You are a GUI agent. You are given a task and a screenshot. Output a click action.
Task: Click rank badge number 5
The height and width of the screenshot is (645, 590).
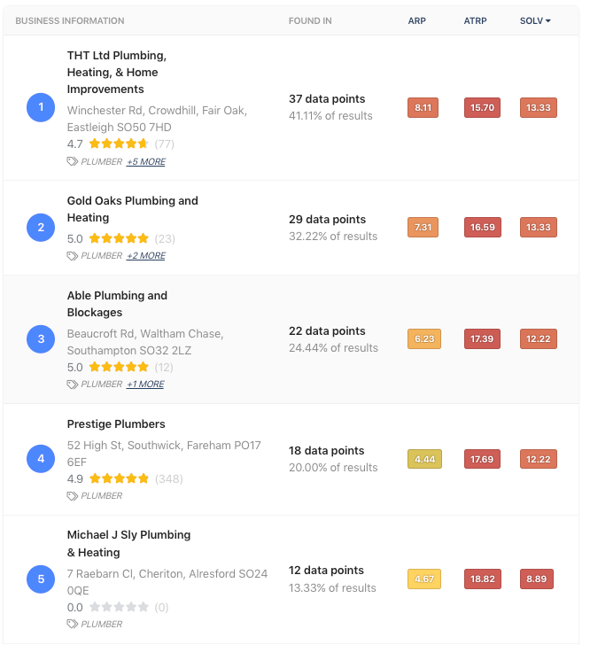pyautogui.click(x=41, y=579)
